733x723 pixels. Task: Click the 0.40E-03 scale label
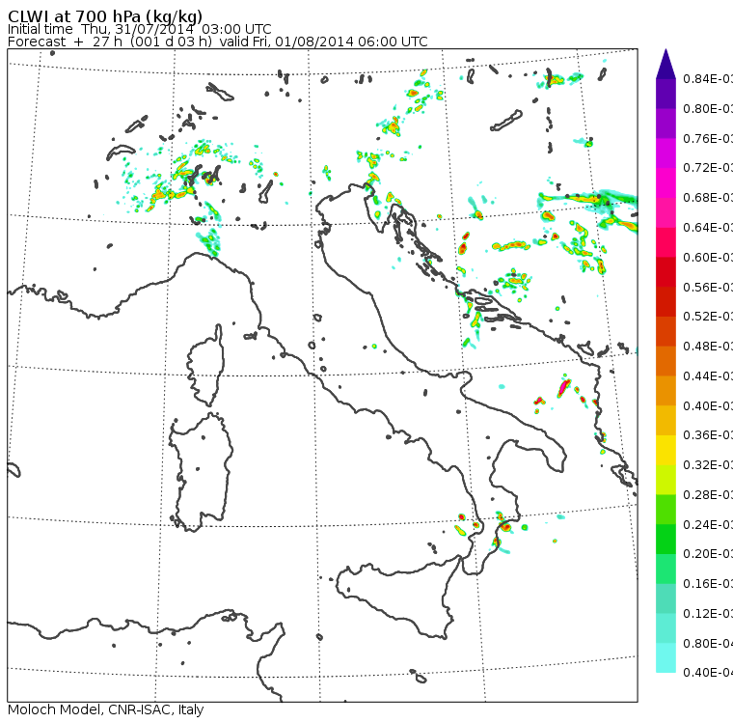tap(708, 405)
